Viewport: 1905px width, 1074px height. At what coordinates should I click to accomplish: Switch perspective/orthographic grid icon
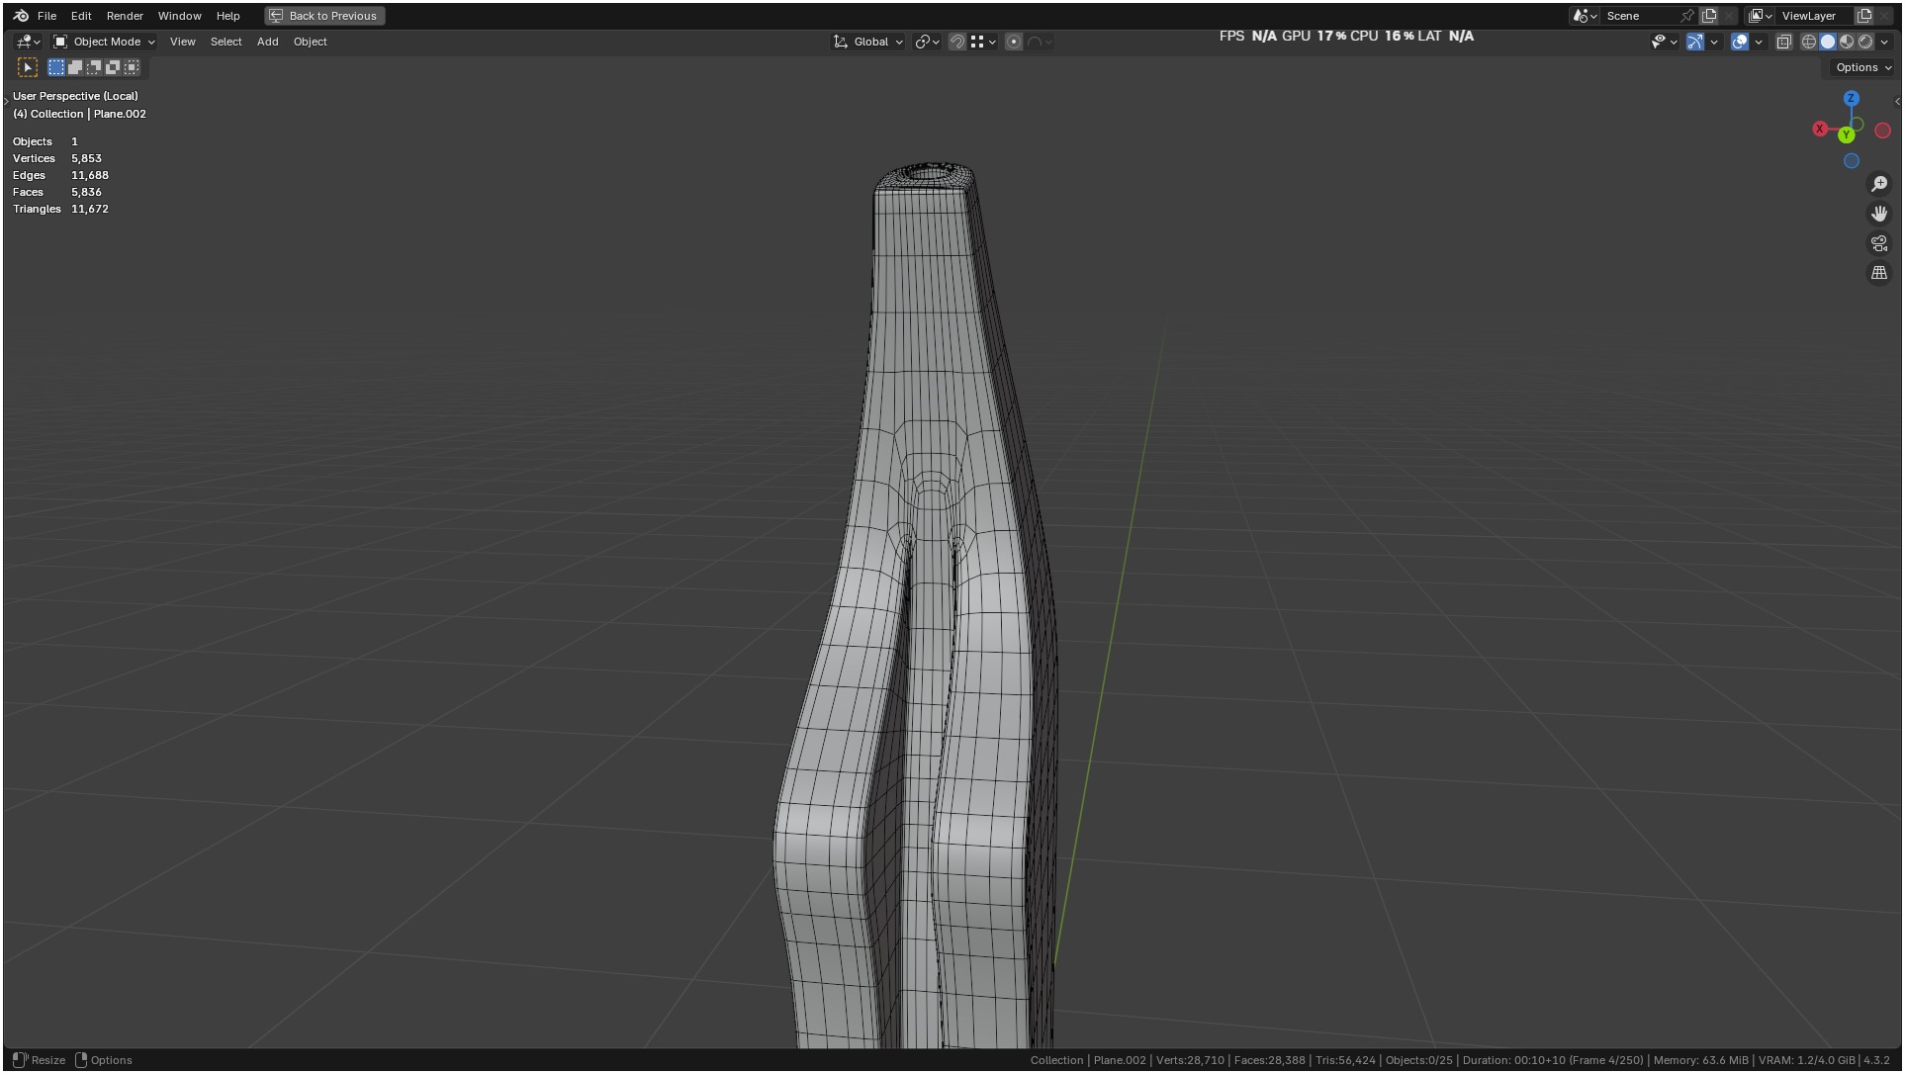point(1879,273)
